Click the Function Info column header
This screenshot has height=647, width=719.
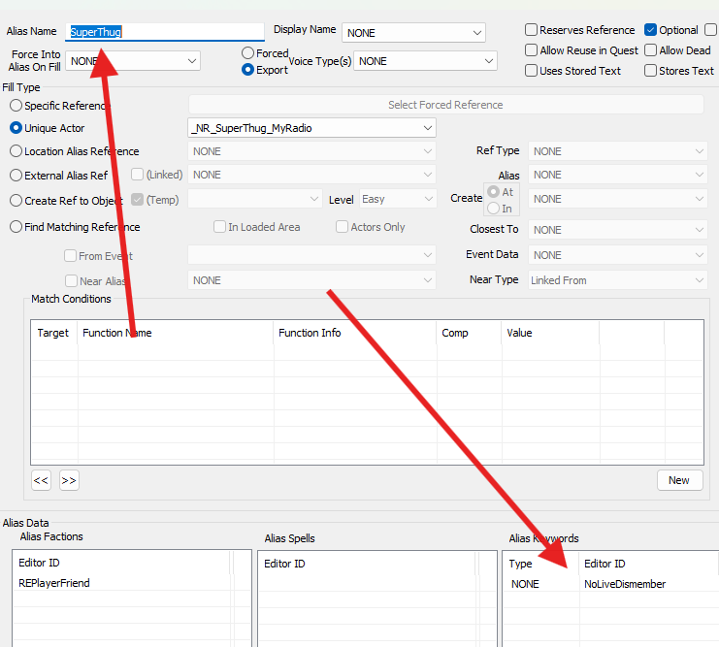point(355,333)
